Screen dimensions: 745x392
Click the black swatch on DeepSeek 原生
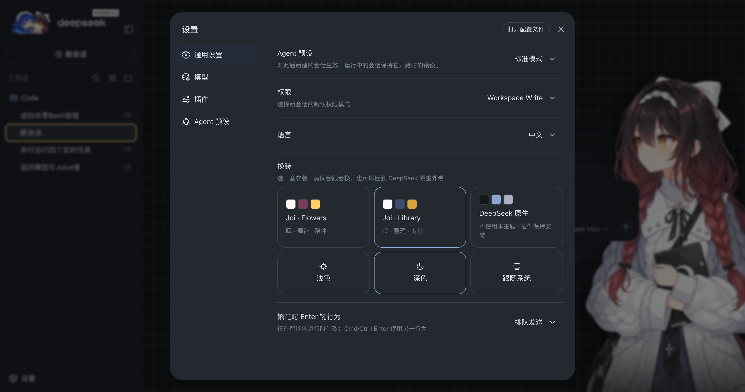(x=484, y=200)
